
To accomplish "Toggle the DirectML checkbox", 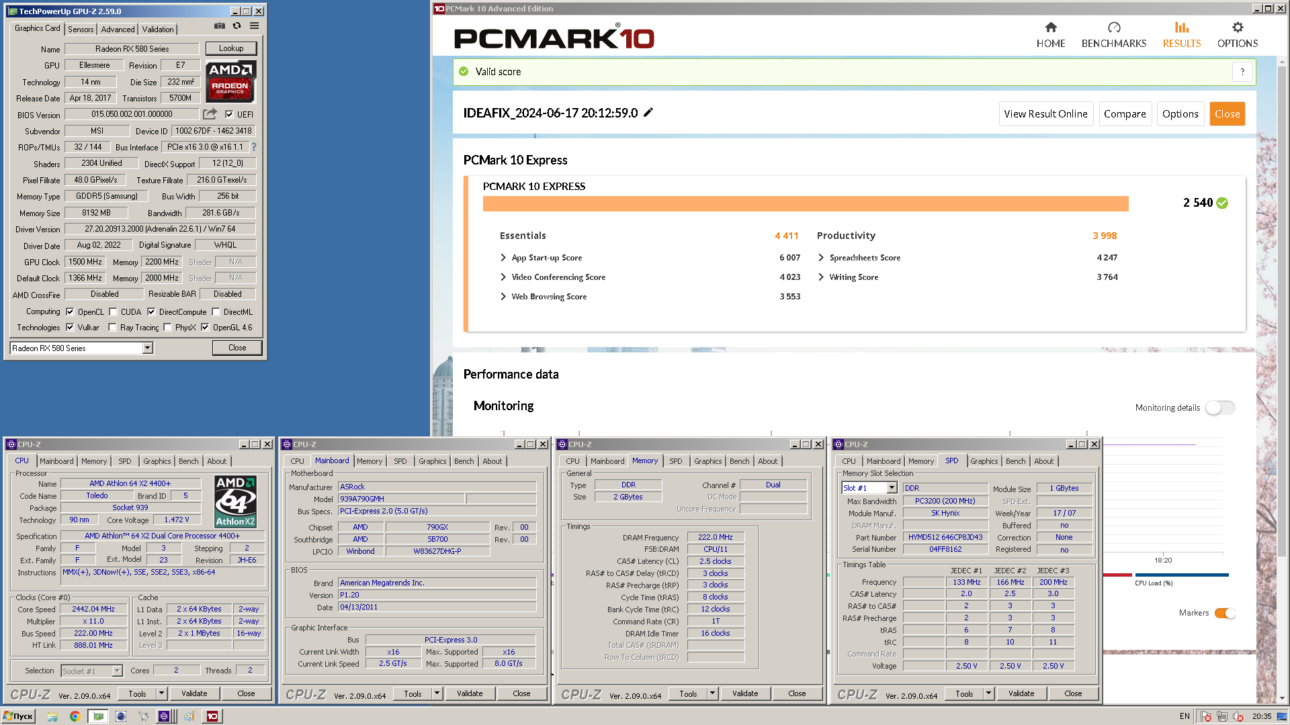I will click(216, 311).
